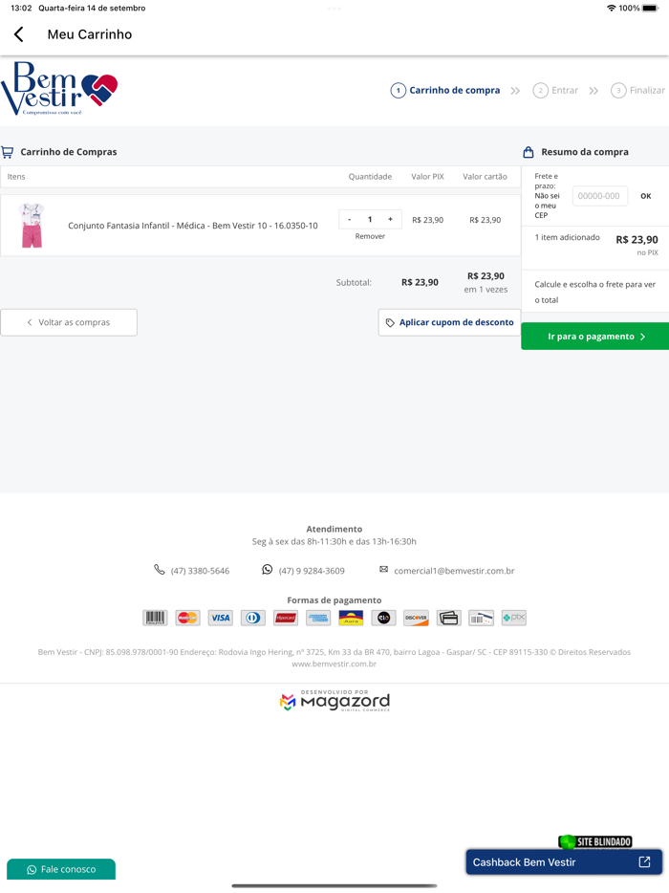Decrease quantity with the minus button
The height and width of the screenshot is (893, 669).
tap(350, 220)
